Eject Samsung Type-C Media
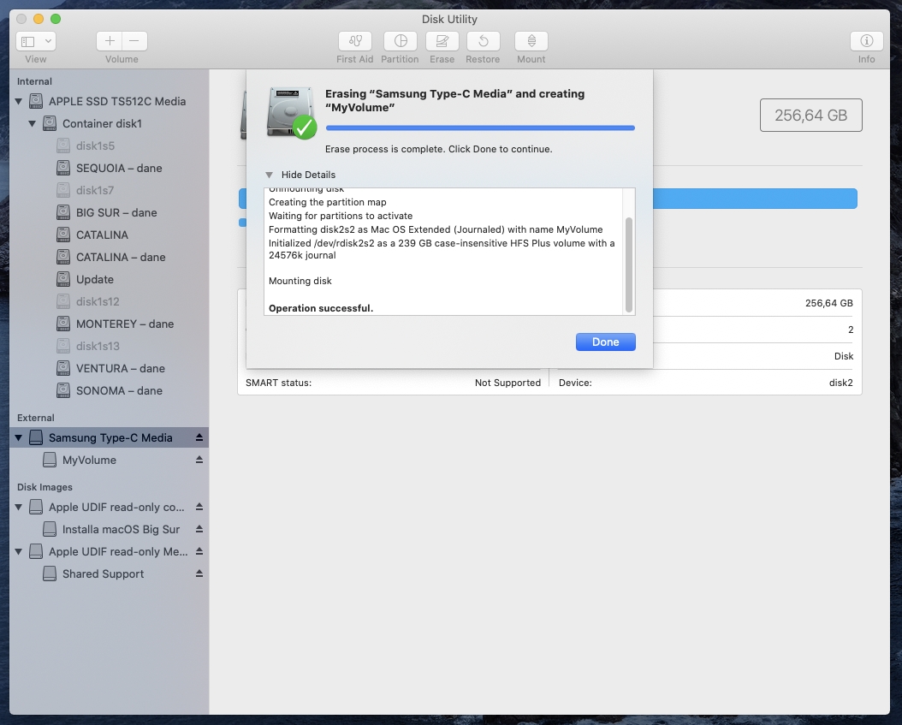The width and height of the screenshot is (902, 725). [x=199, y=437]
